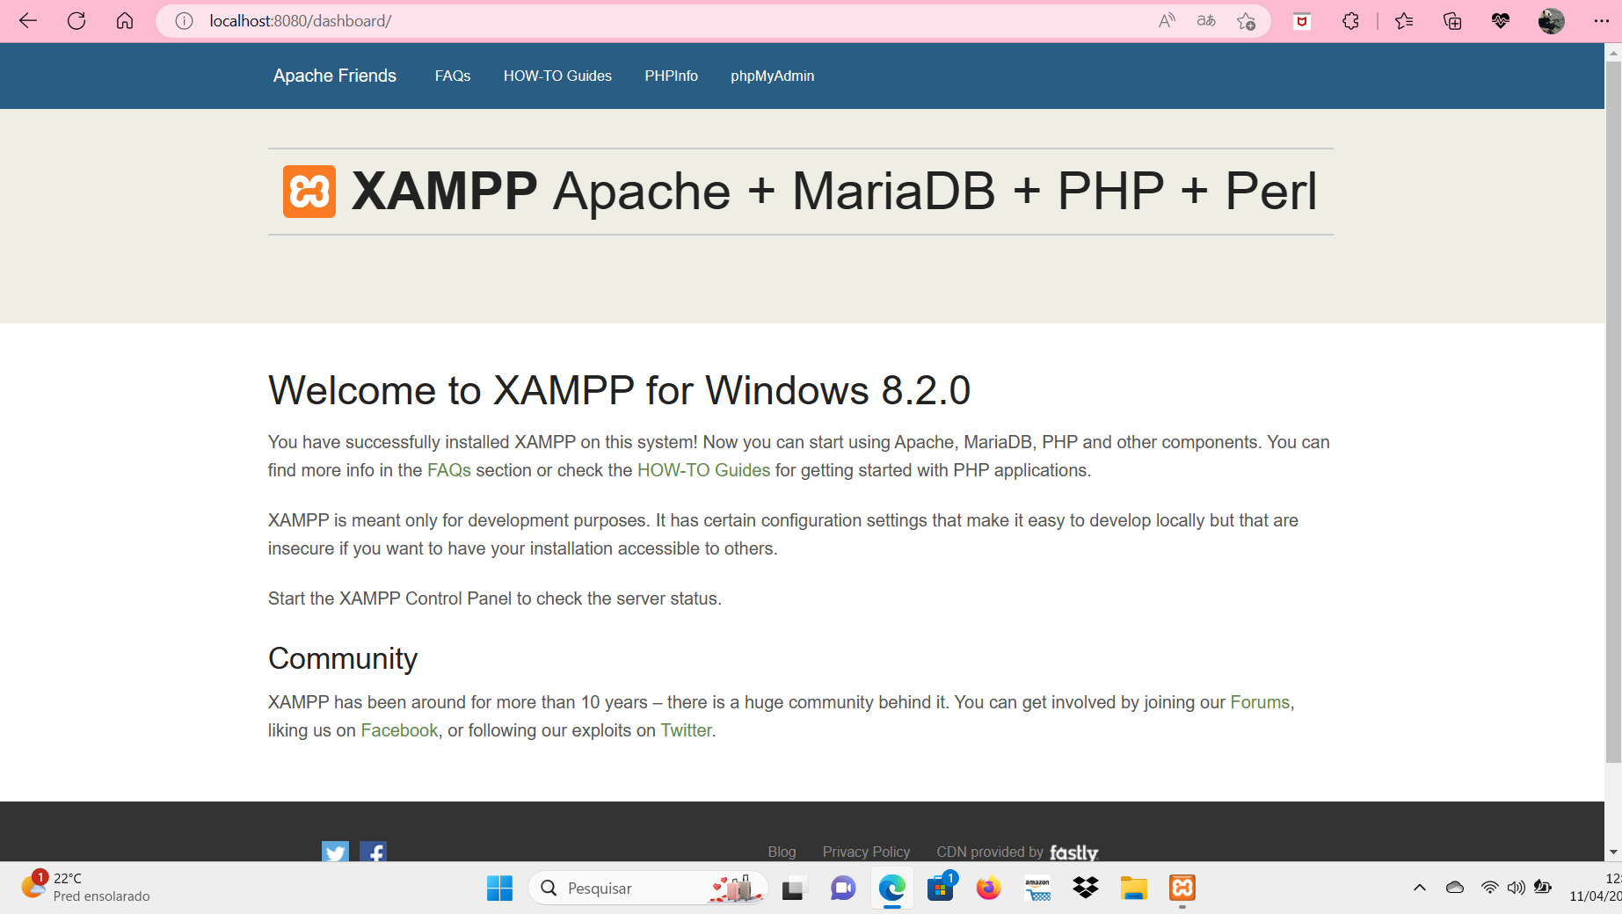Launch Firefox from the taskbar
Viewport: 1622px width, 914px height.
[989, 889]
